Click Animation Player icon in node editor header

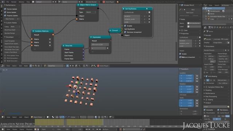[x=98, y=66]
